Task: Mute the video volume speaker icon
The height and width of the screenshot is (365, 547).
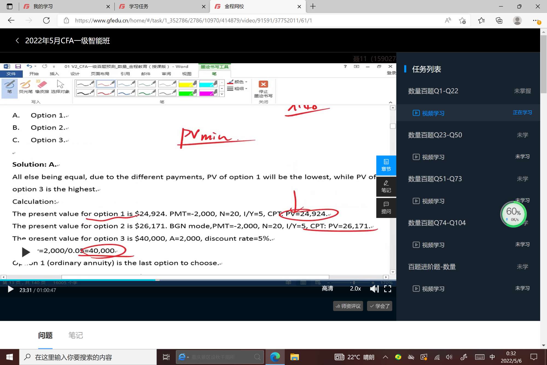Action: (x=374, y=289)
